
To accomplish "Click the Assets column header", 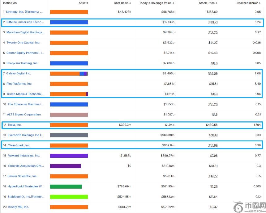I will click(83, 3).
